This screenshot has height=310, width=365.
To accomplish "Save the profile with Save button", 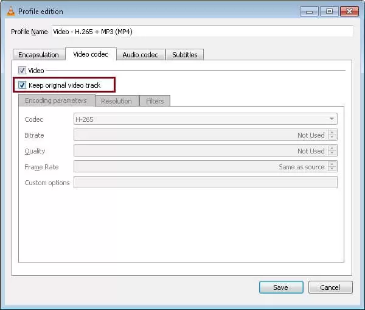I will pyautogui.click(x=281, y=287).
